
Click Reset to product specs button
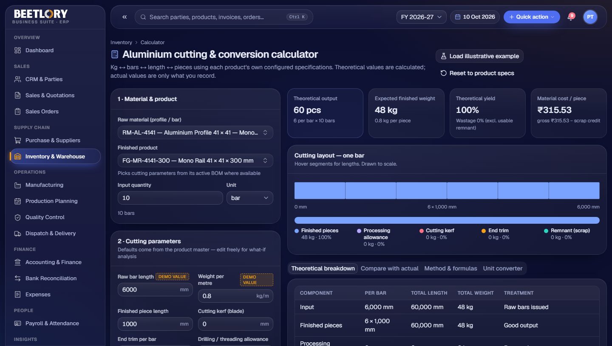(x=477, y=73)
